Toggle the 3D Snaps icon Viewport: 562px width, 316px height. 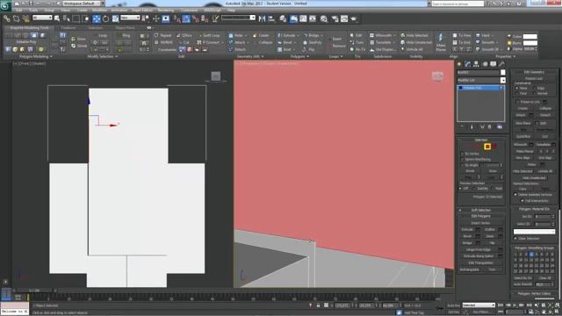[x=177, y=18]
